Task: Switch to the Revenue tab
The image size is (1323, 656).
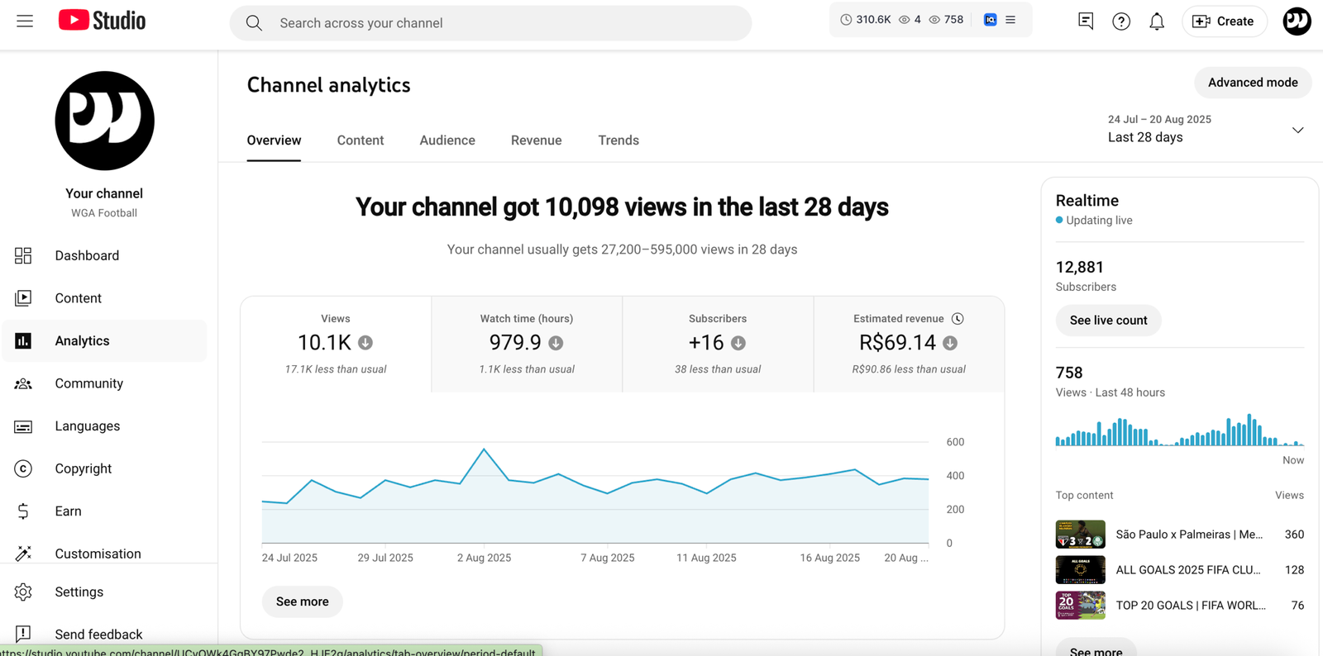Action: pyautogui.click(x=536, y=140)
